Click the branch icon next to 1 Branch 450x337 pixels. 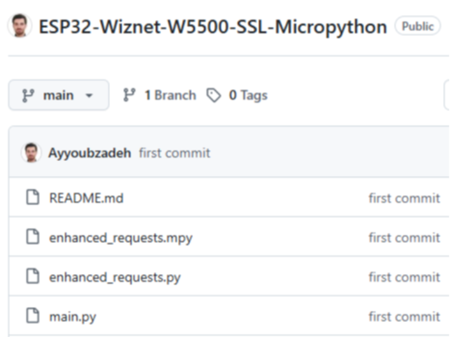[129, 95]
